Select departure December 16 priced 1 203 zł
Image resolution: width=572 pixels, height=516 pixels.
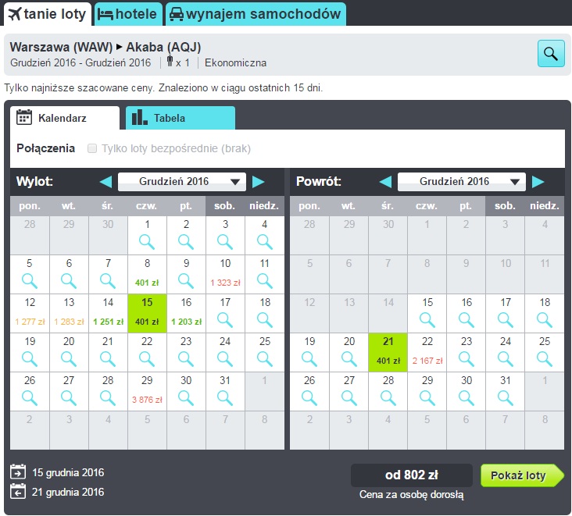(186, 313)
